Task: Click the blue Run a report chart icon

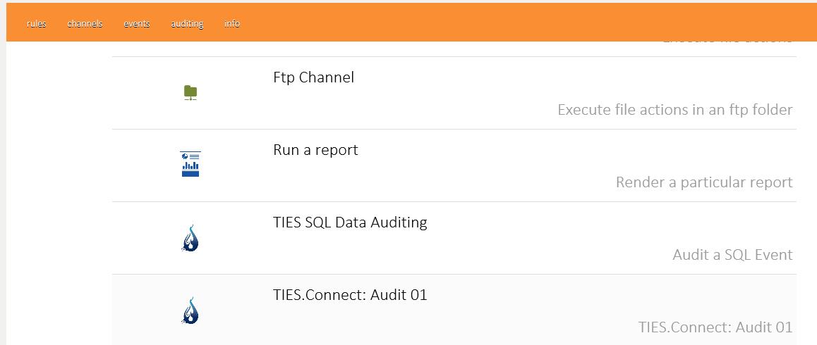Action: tap(190, 164)
